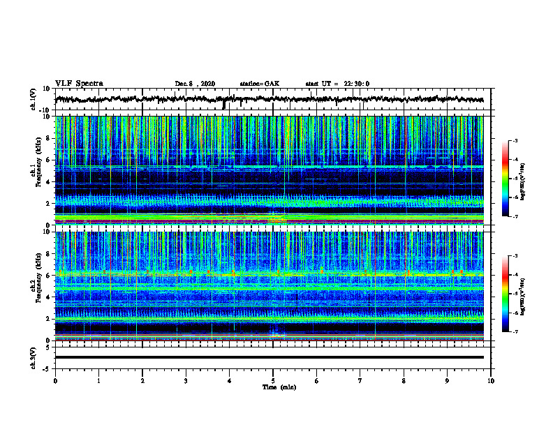Click time axis tick label "0"
This screenshot has height=427, width=553.
(55, 381)
